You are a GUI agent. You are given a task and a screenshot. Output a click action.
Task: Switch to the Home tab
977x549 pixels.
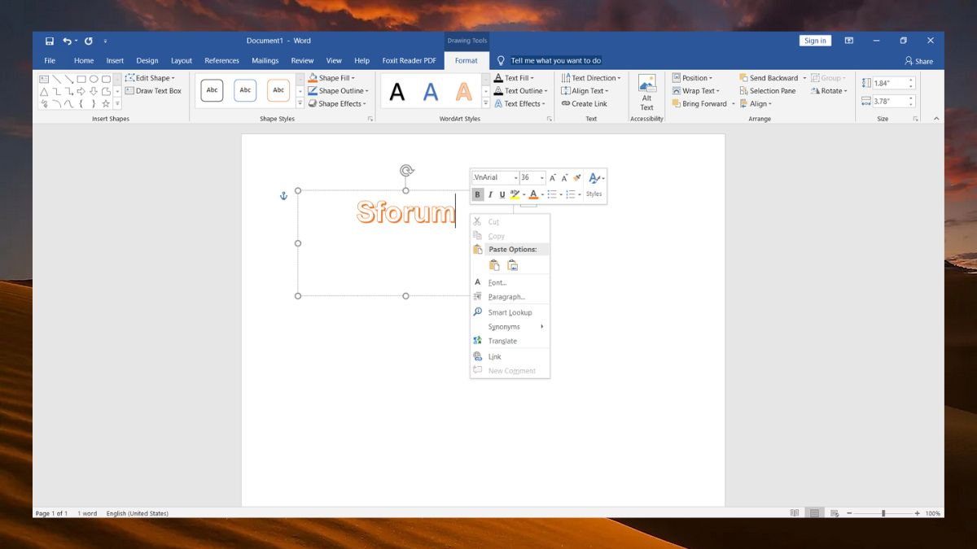click(x=84, y=61)
